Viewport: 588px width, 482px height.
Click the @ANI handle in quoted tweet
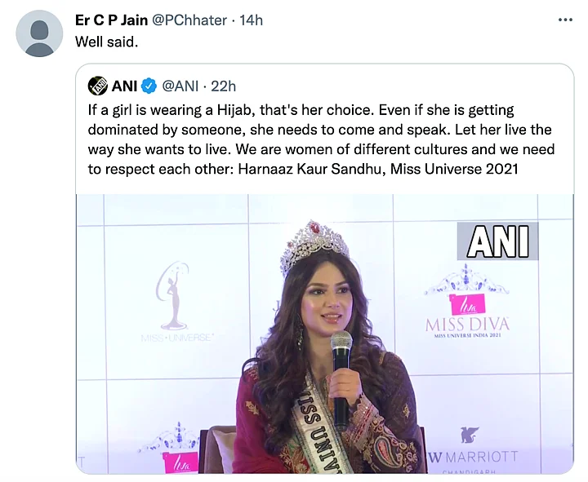(x=183, y=85)
